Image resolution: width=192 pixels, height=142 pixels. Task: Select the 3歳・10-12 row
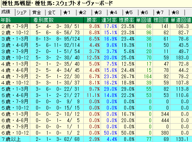96,58
